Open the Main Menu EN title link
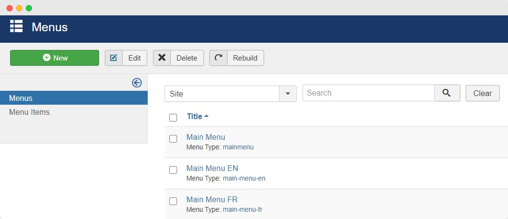 (212, 168)
